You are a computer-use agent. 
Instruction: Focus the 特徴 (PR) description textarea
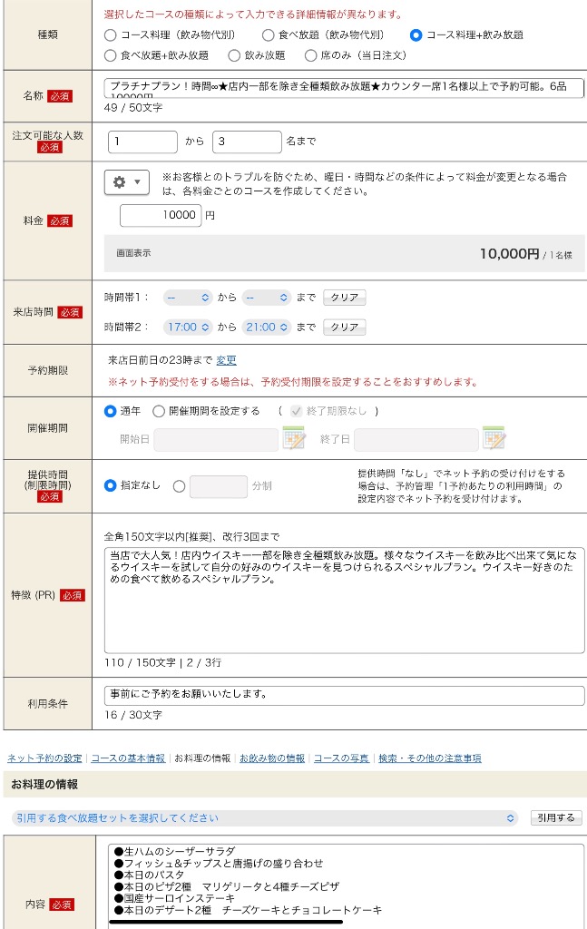click(x=344, y=599)
